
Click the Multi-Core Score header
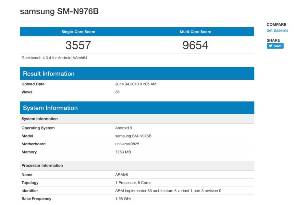coord(195,32)
